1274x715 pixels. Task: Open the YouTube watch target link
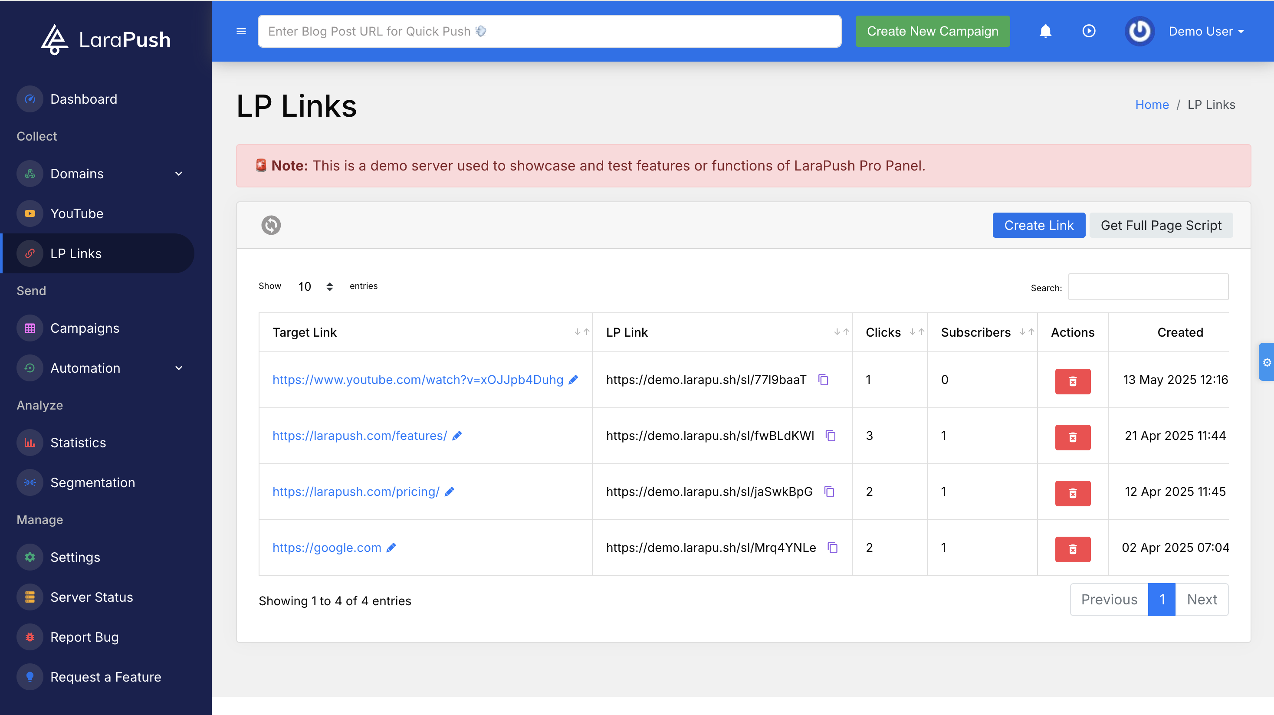pos(418,380)
